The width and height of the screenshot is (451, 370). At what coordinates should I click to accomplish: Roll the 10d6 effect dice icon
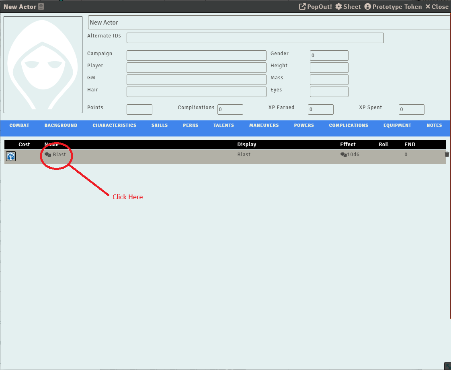tap(343, 155)
